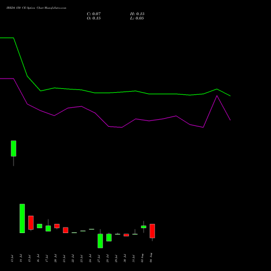Click the spike peak on the purple line
271x271 pixels.
tap(217, 96)
